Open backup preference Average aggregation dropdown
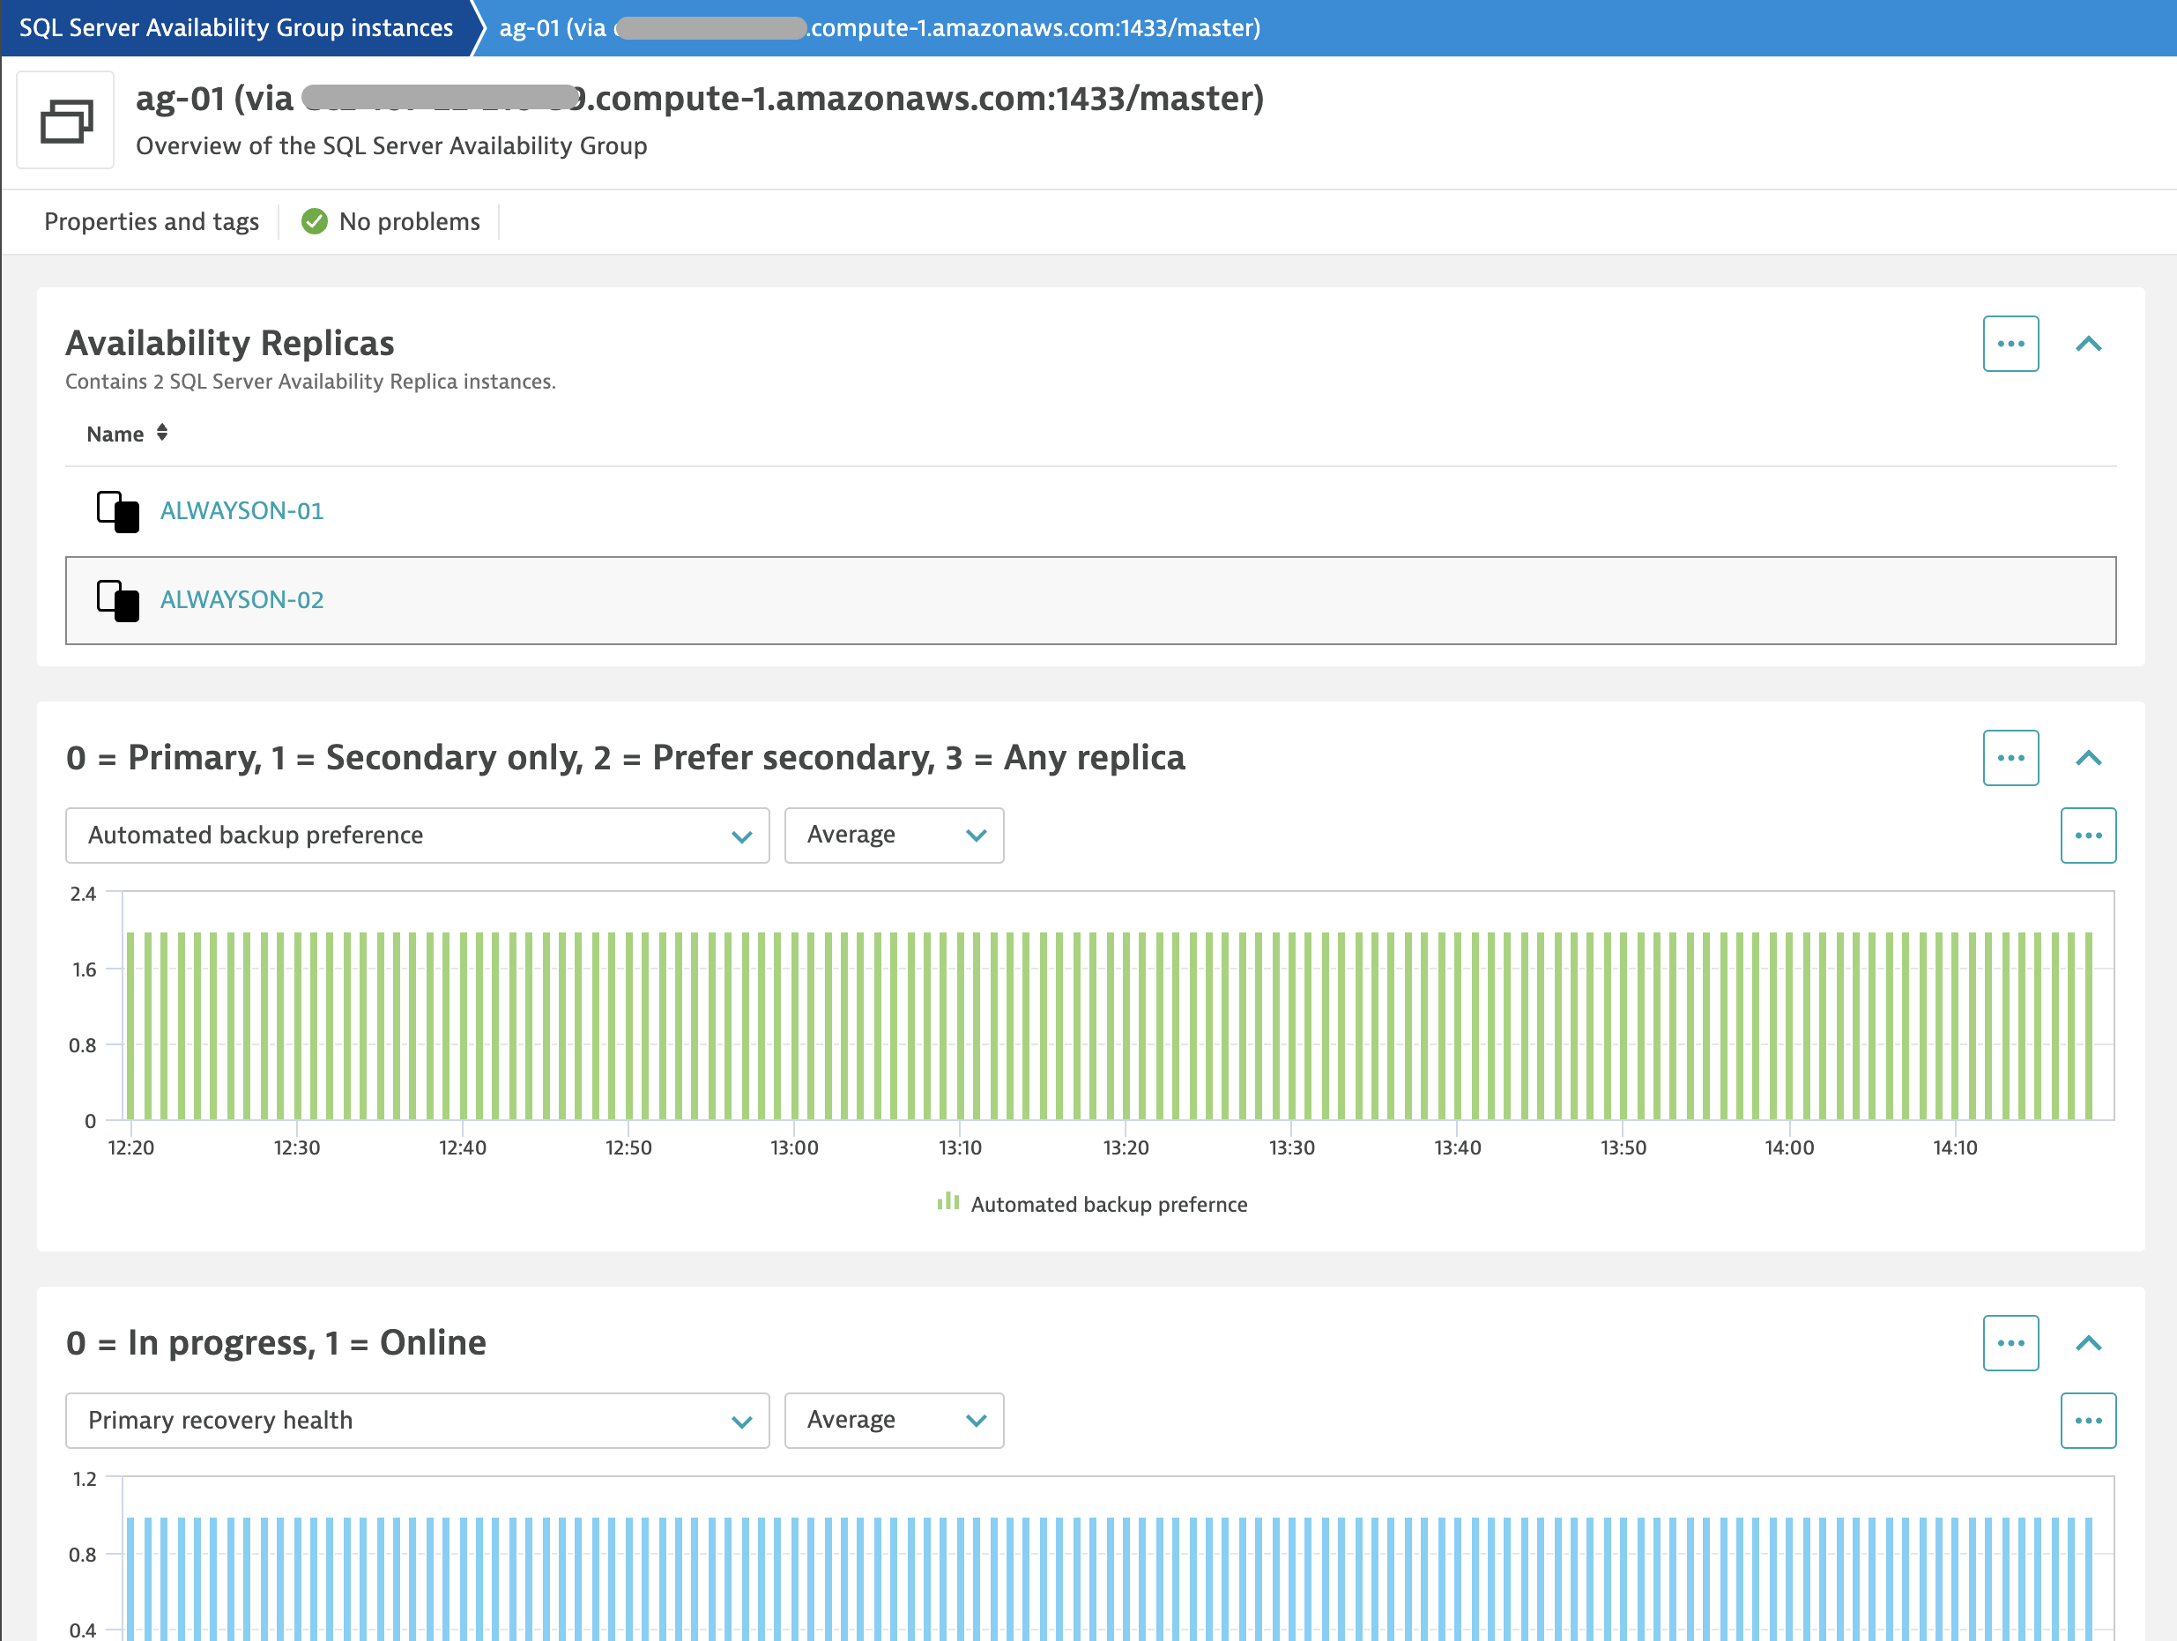Screen dimensions: 2177x1641 click(894, 835)
